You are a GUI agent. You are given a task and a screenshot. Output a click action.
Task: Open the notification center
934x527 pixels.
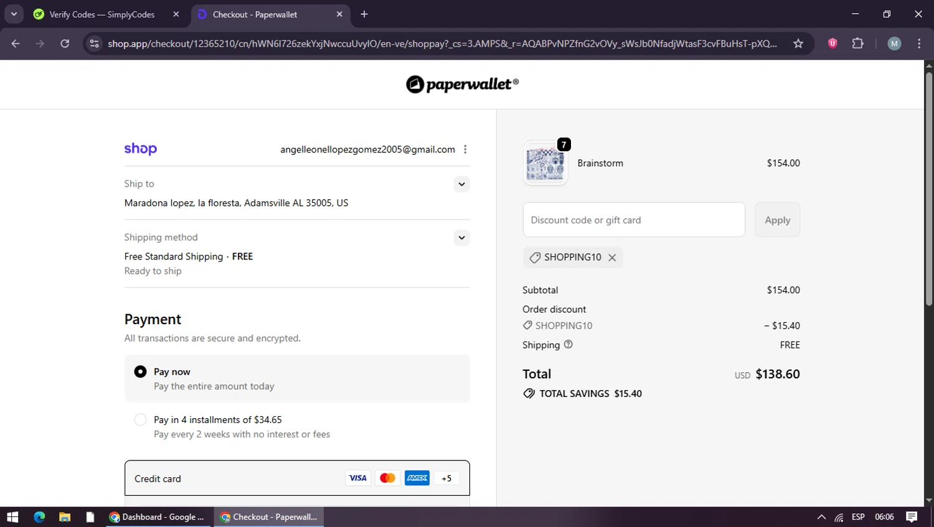tap(912, 517)
